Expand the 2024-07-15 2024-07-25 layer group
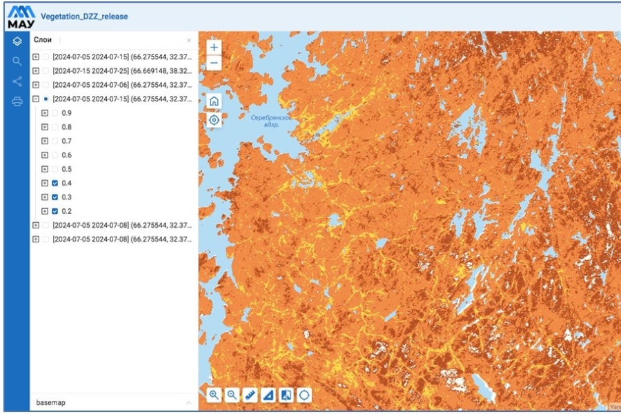This screenshot has width=621, height=414. point(36,71)
